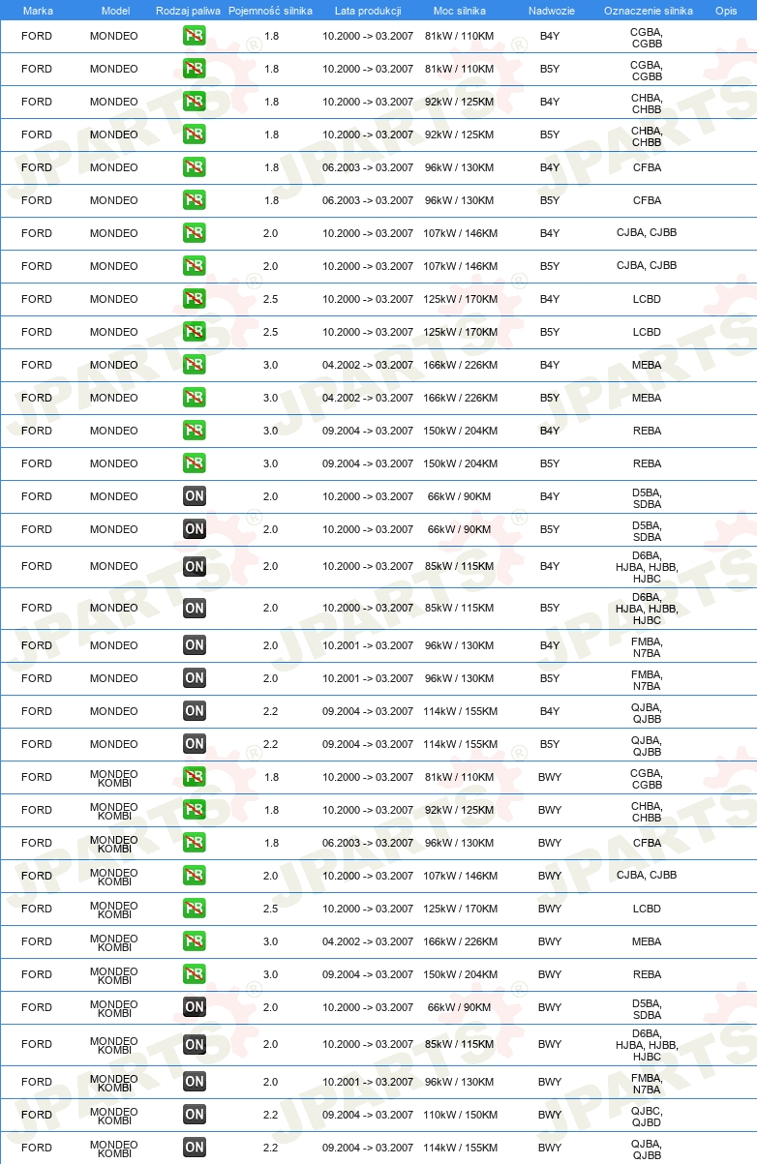Image resolution: width=757 pixels, height=1164 pixels.
Task: Click 06.2003 -> 03.2007 in B5Y row
Action: 368,201
